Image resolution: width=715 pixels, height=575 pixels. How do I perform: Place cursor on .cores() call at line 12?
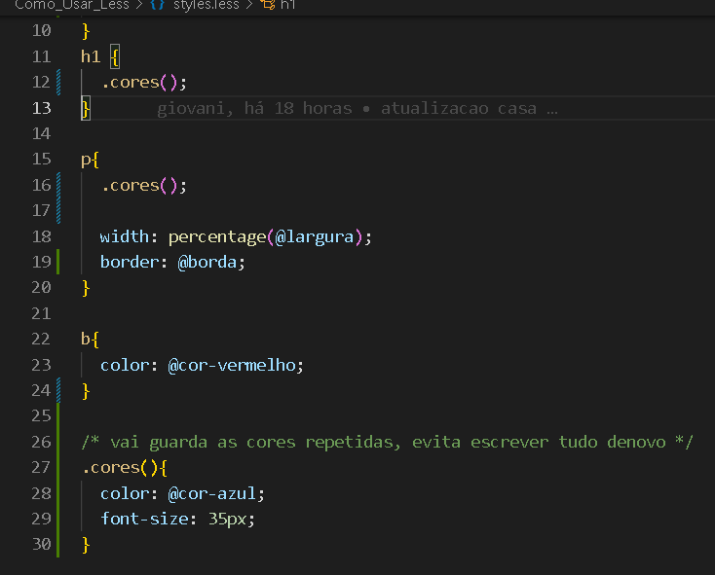144,83
